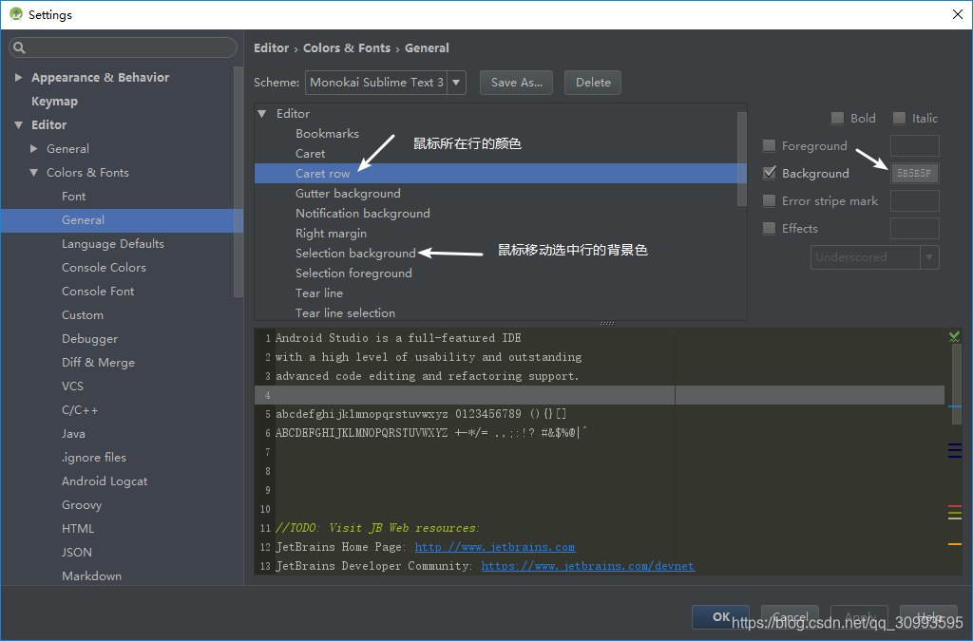Viewport: 973px width, 641px height.
Task: Open Debugger color settings
Action: click(90, 339)
